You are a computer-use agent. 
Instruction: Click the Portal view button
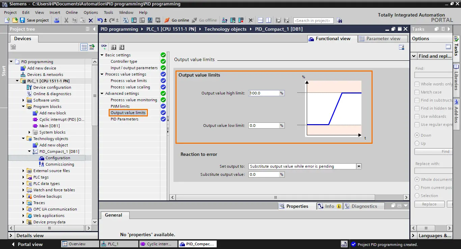(x=27, y=244)
